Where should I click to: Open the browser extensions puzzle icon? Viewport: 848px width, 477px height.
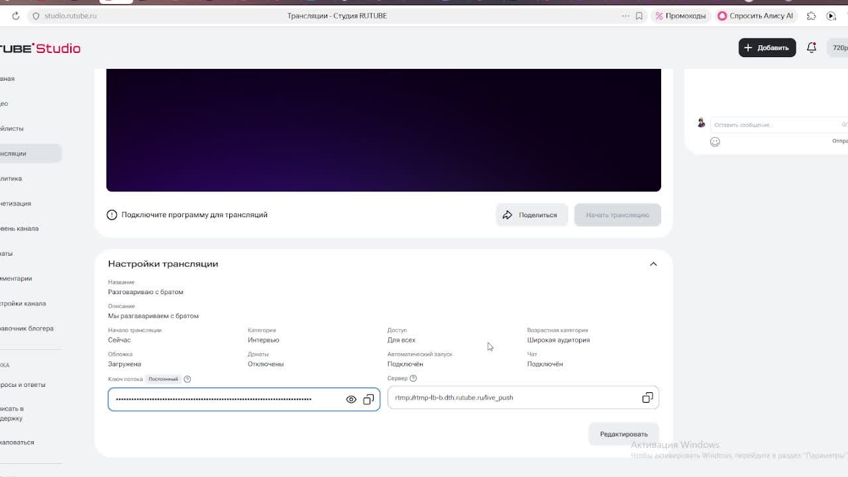coord(812,16)
